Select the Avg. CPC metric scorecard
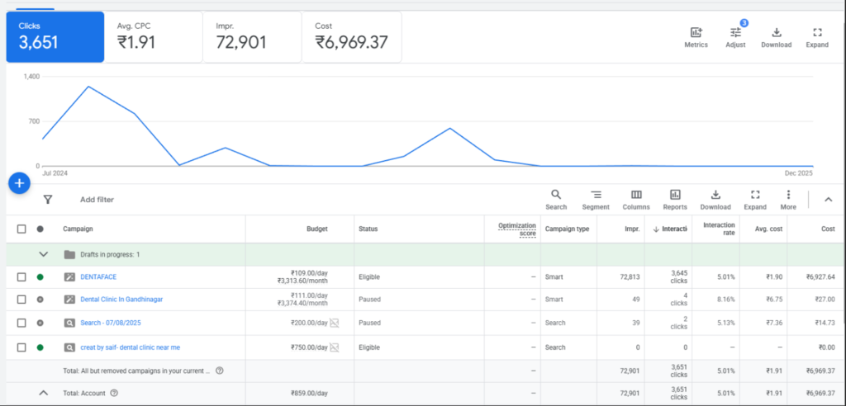Image resolution: width=846 pixels, height=406 pixels. (153, 36)
